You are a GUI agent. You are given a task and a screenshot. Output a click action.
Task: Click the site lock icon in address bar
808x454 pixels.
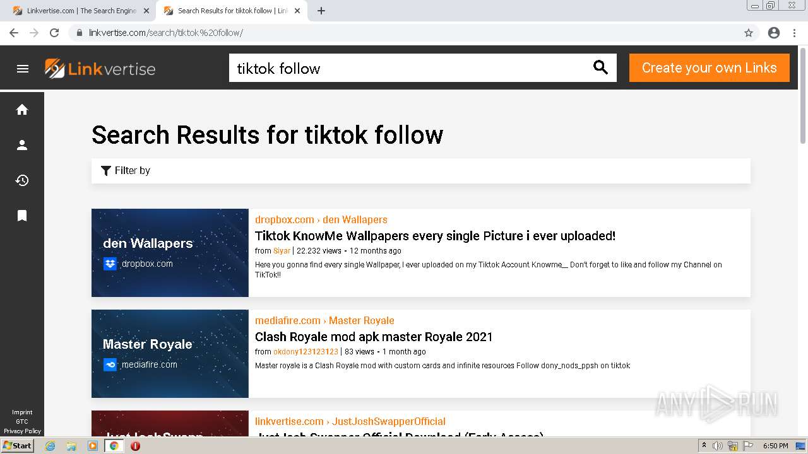tap(80, 33)
